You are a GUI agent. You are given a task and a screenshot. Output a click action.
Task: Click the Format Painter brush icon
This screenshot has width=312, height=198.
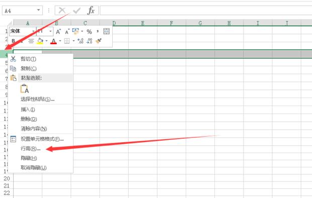(x=99, y=41)
